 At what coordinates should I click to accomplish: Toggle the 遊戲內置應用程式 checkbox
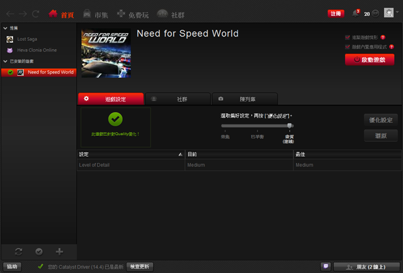click(x=348, y=47)
